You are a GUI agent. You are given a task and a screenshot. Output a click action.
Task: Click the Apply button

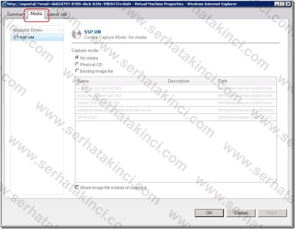tap(272, 213)
